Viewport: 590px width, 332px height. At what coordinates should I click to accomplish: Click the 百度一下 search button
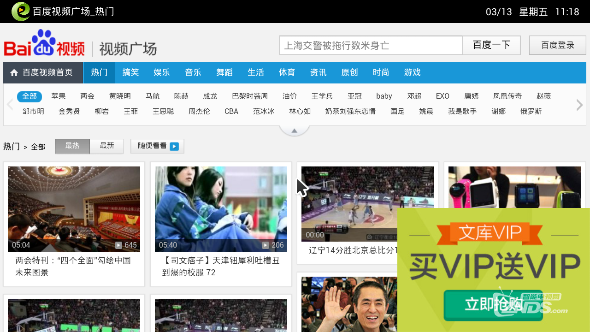(x=492, y=45)
